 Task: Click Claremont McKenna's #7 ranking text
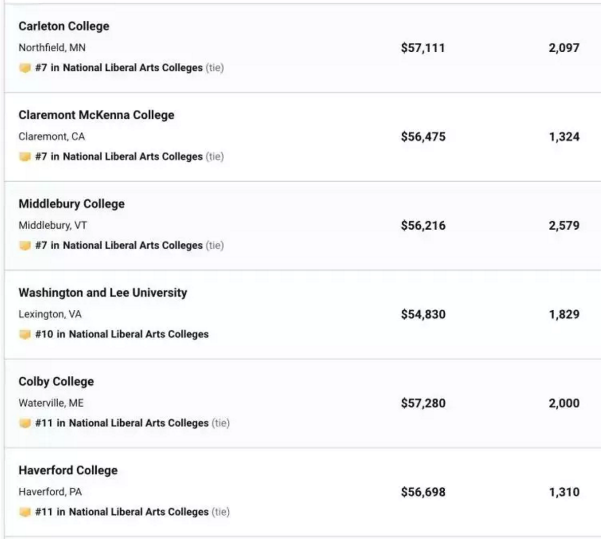119,157
